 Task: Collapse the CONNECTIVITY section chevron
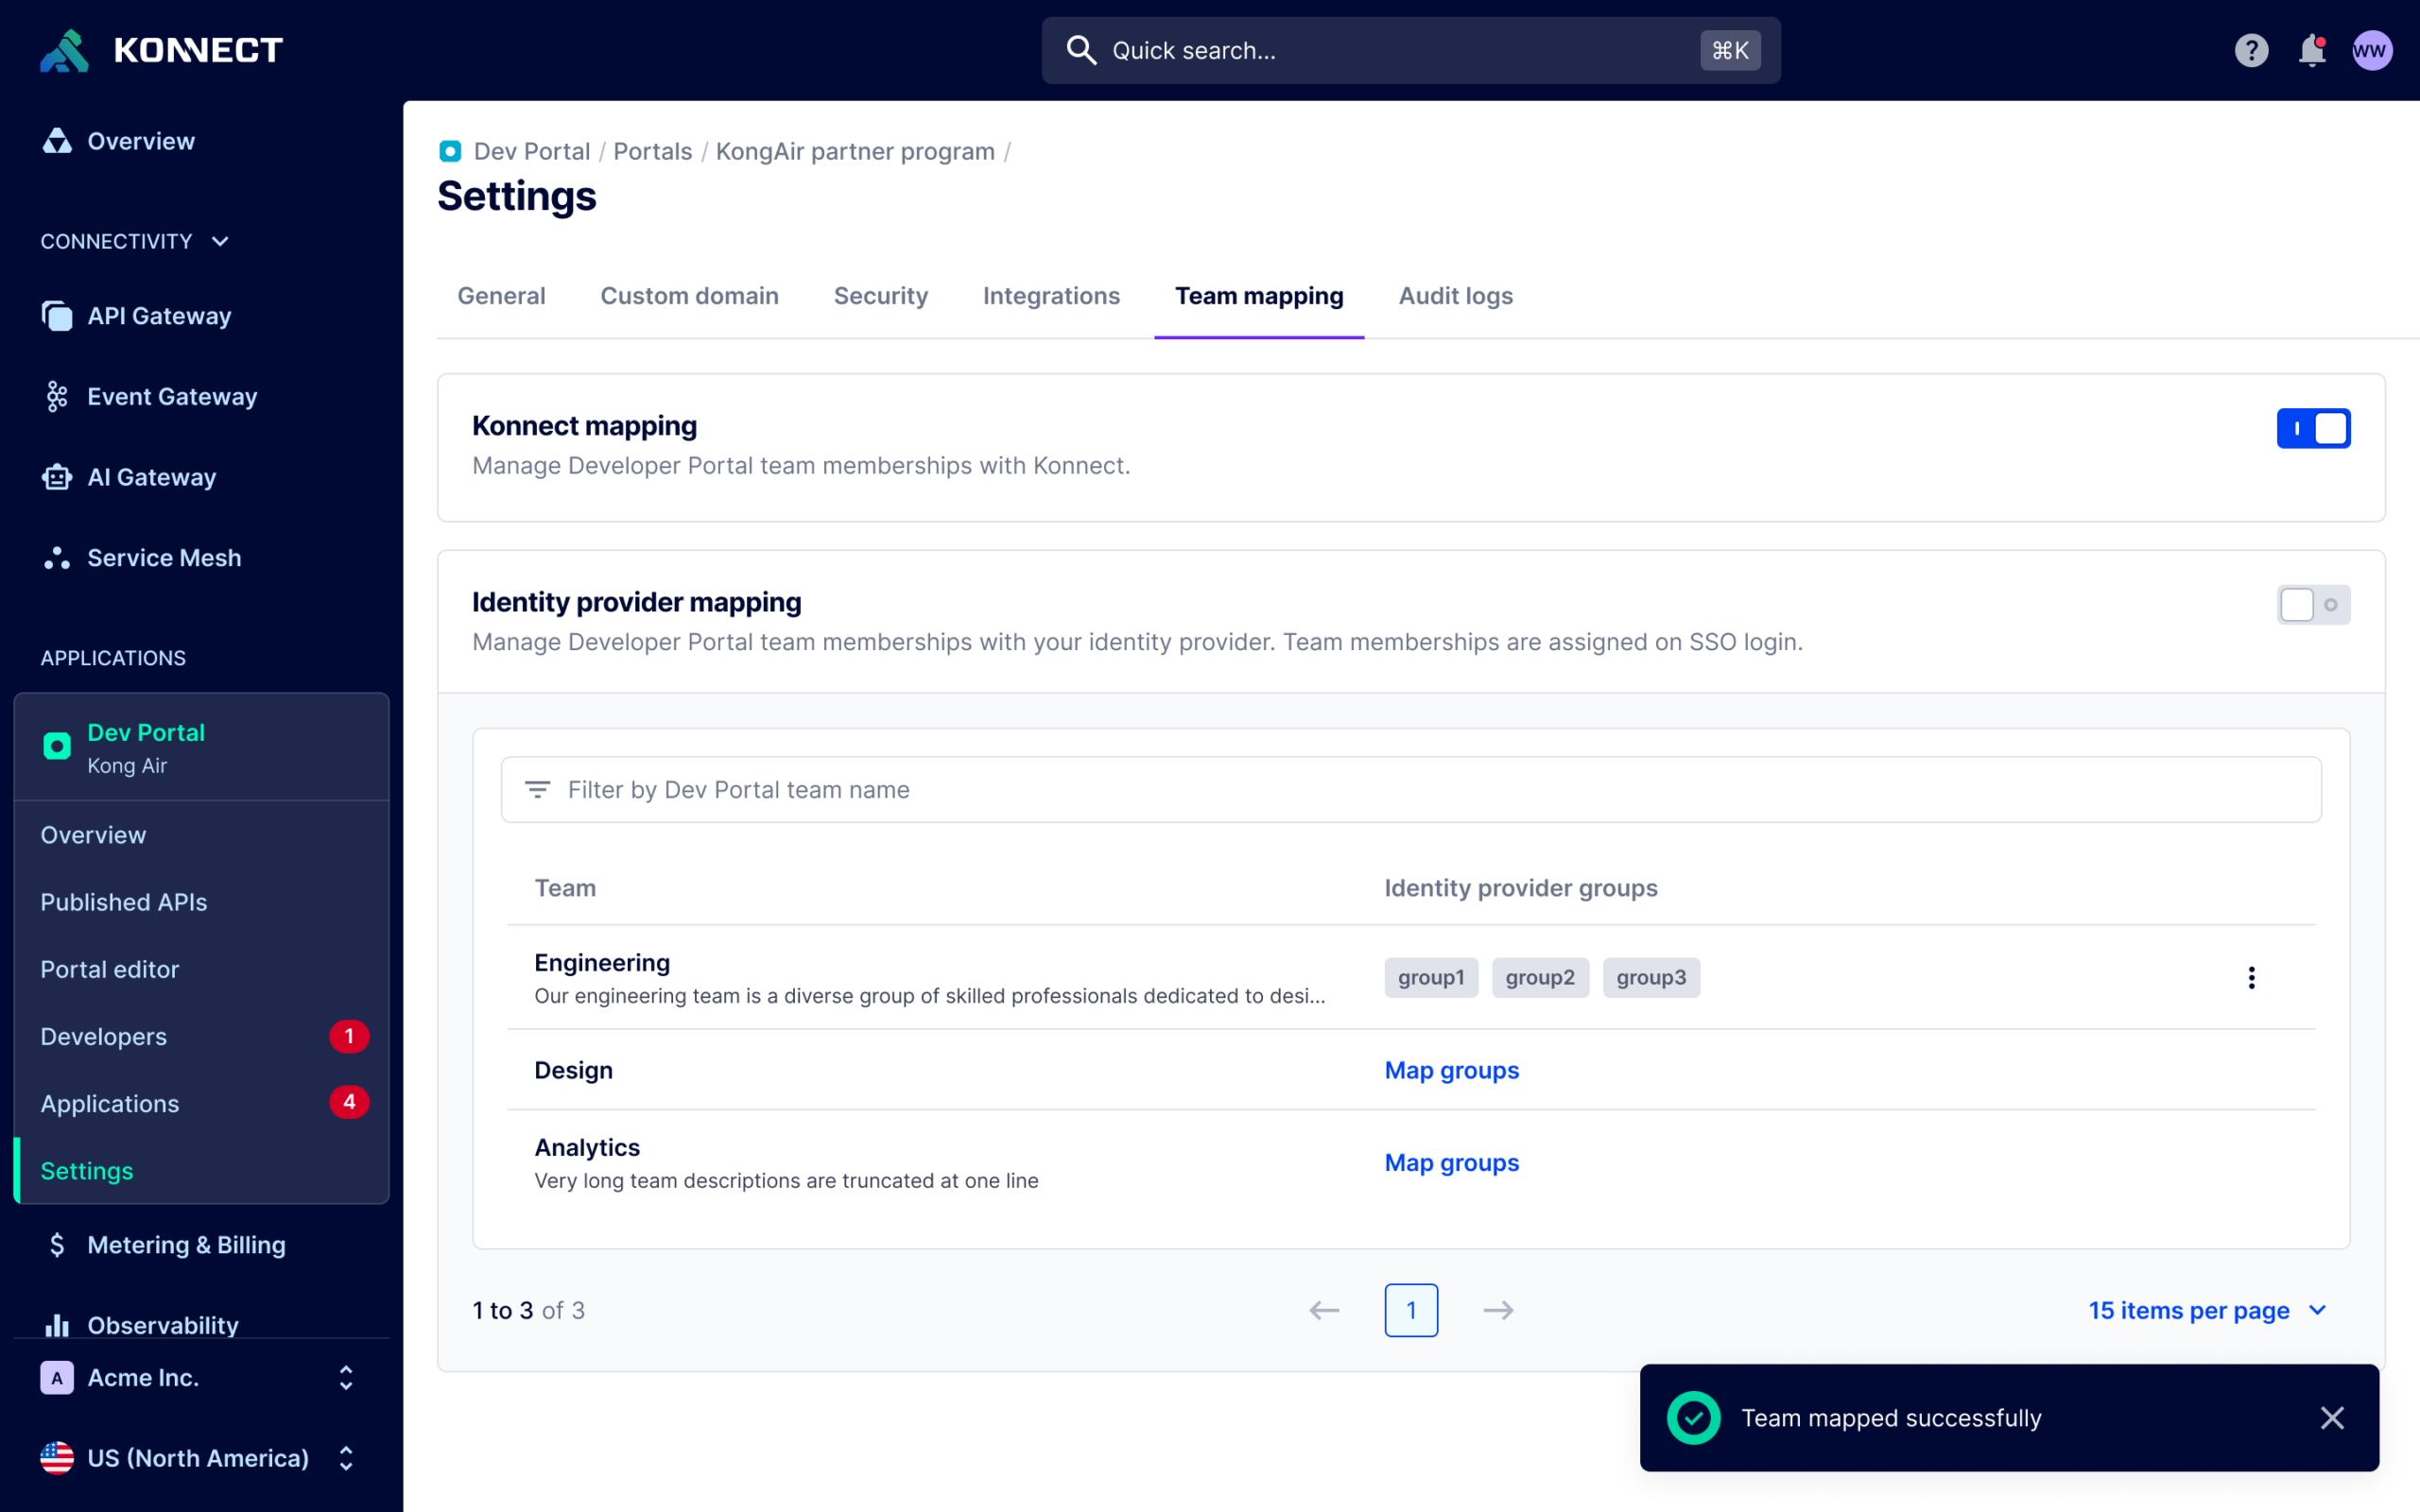[x=221, y=241]
